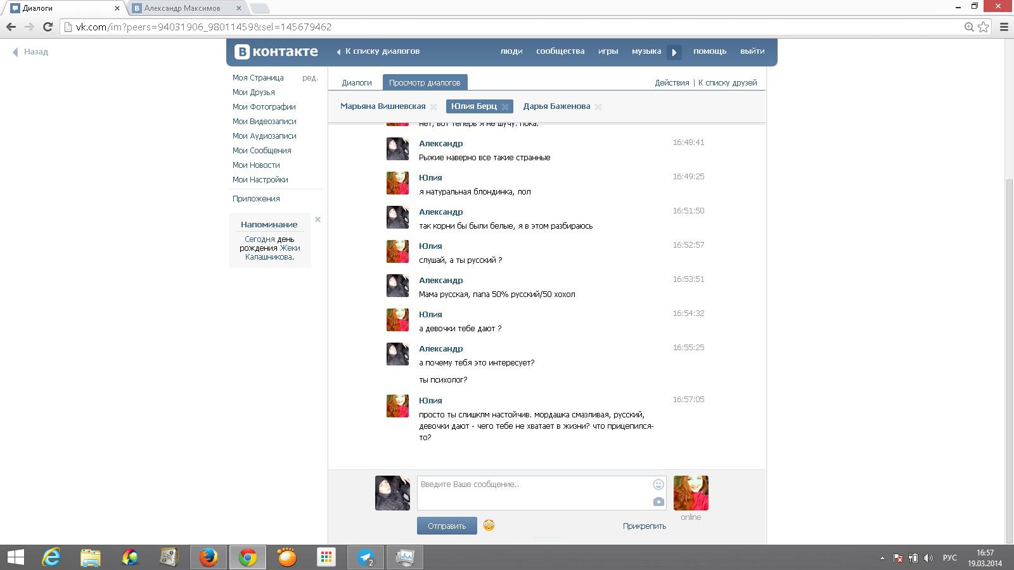Close the Марьяна Вишневская dialog tab
1014x570 pixels.
point(433,107)
